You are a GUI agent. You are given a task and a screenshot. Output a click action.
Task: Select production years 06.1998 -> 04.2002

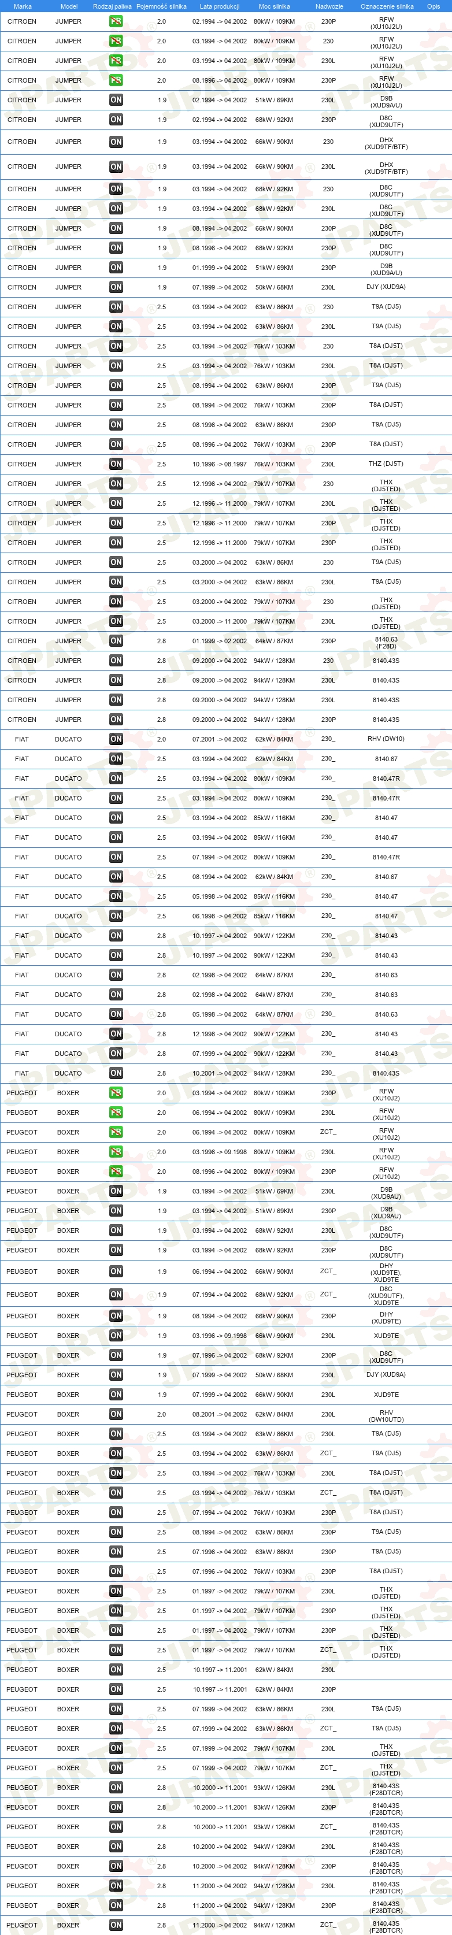(219, 915)
